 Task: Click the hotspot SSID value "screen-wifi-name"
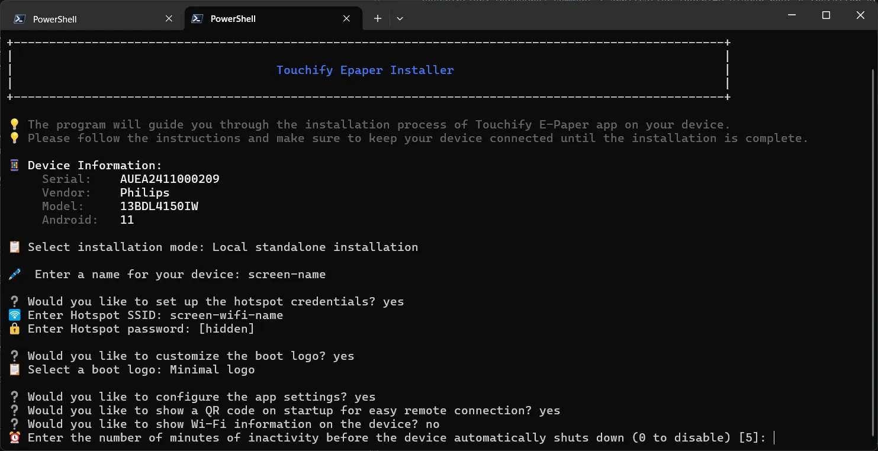(x=227, y=315)
